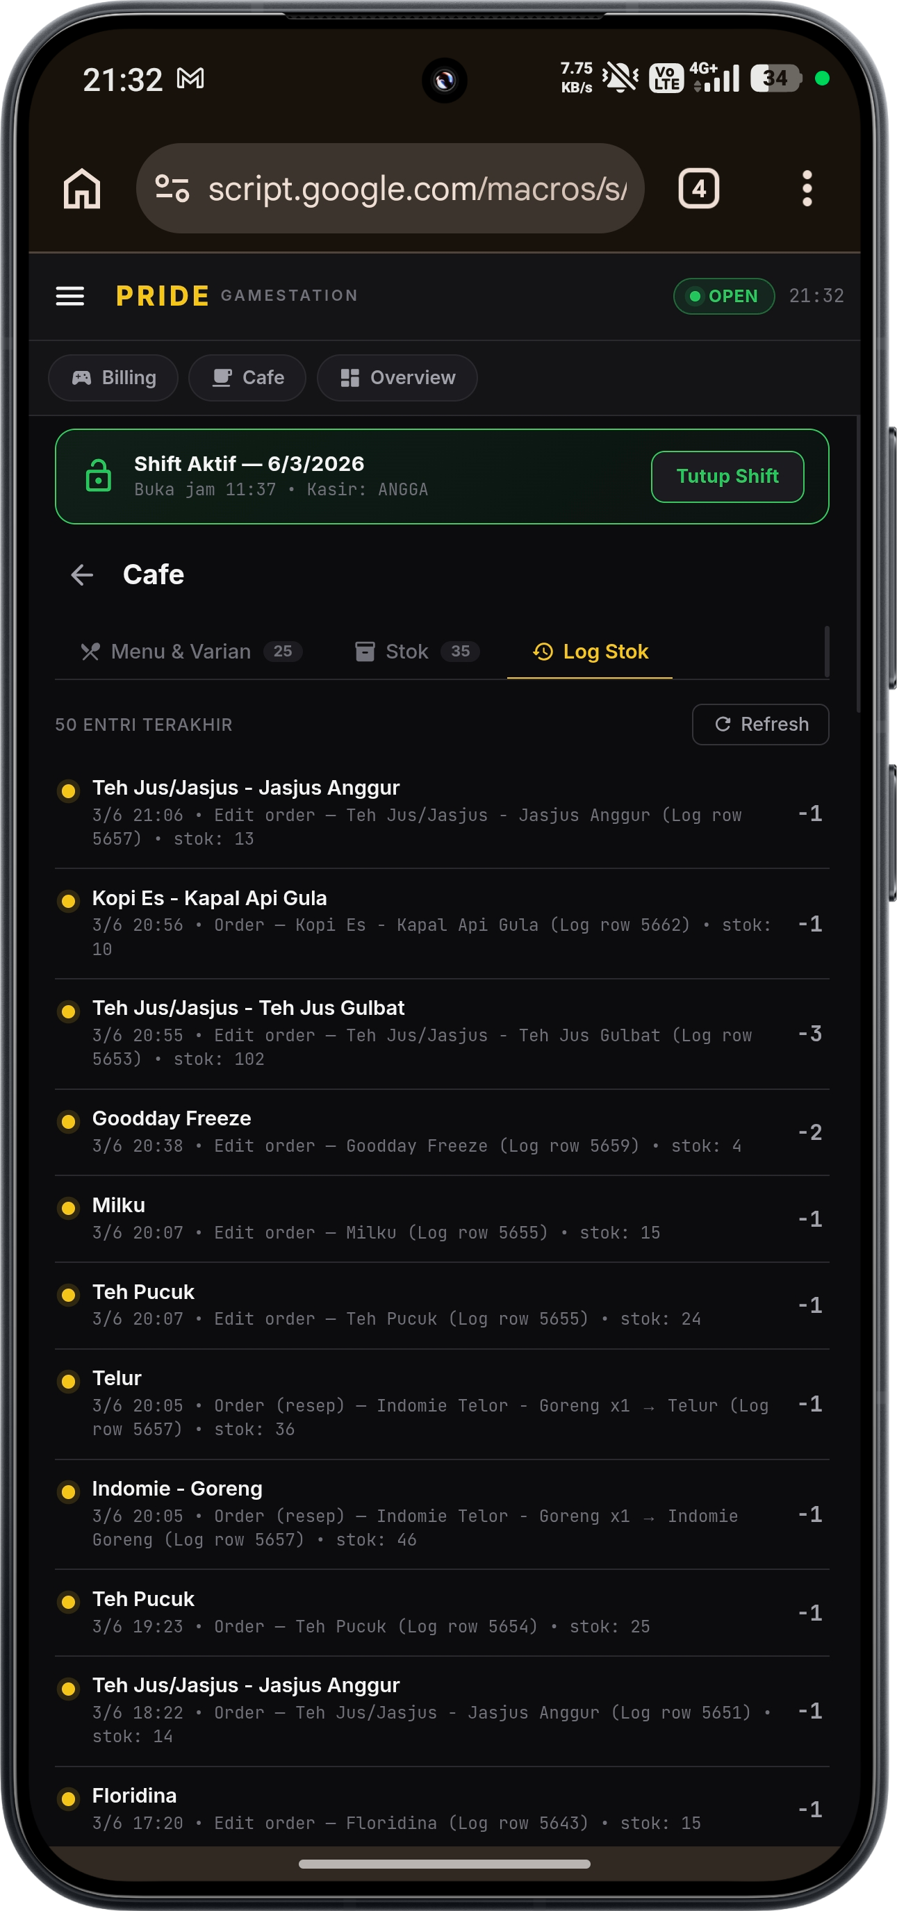Refresh the stock log entries
Screen dimensions: 897x1911
[759, 724]
